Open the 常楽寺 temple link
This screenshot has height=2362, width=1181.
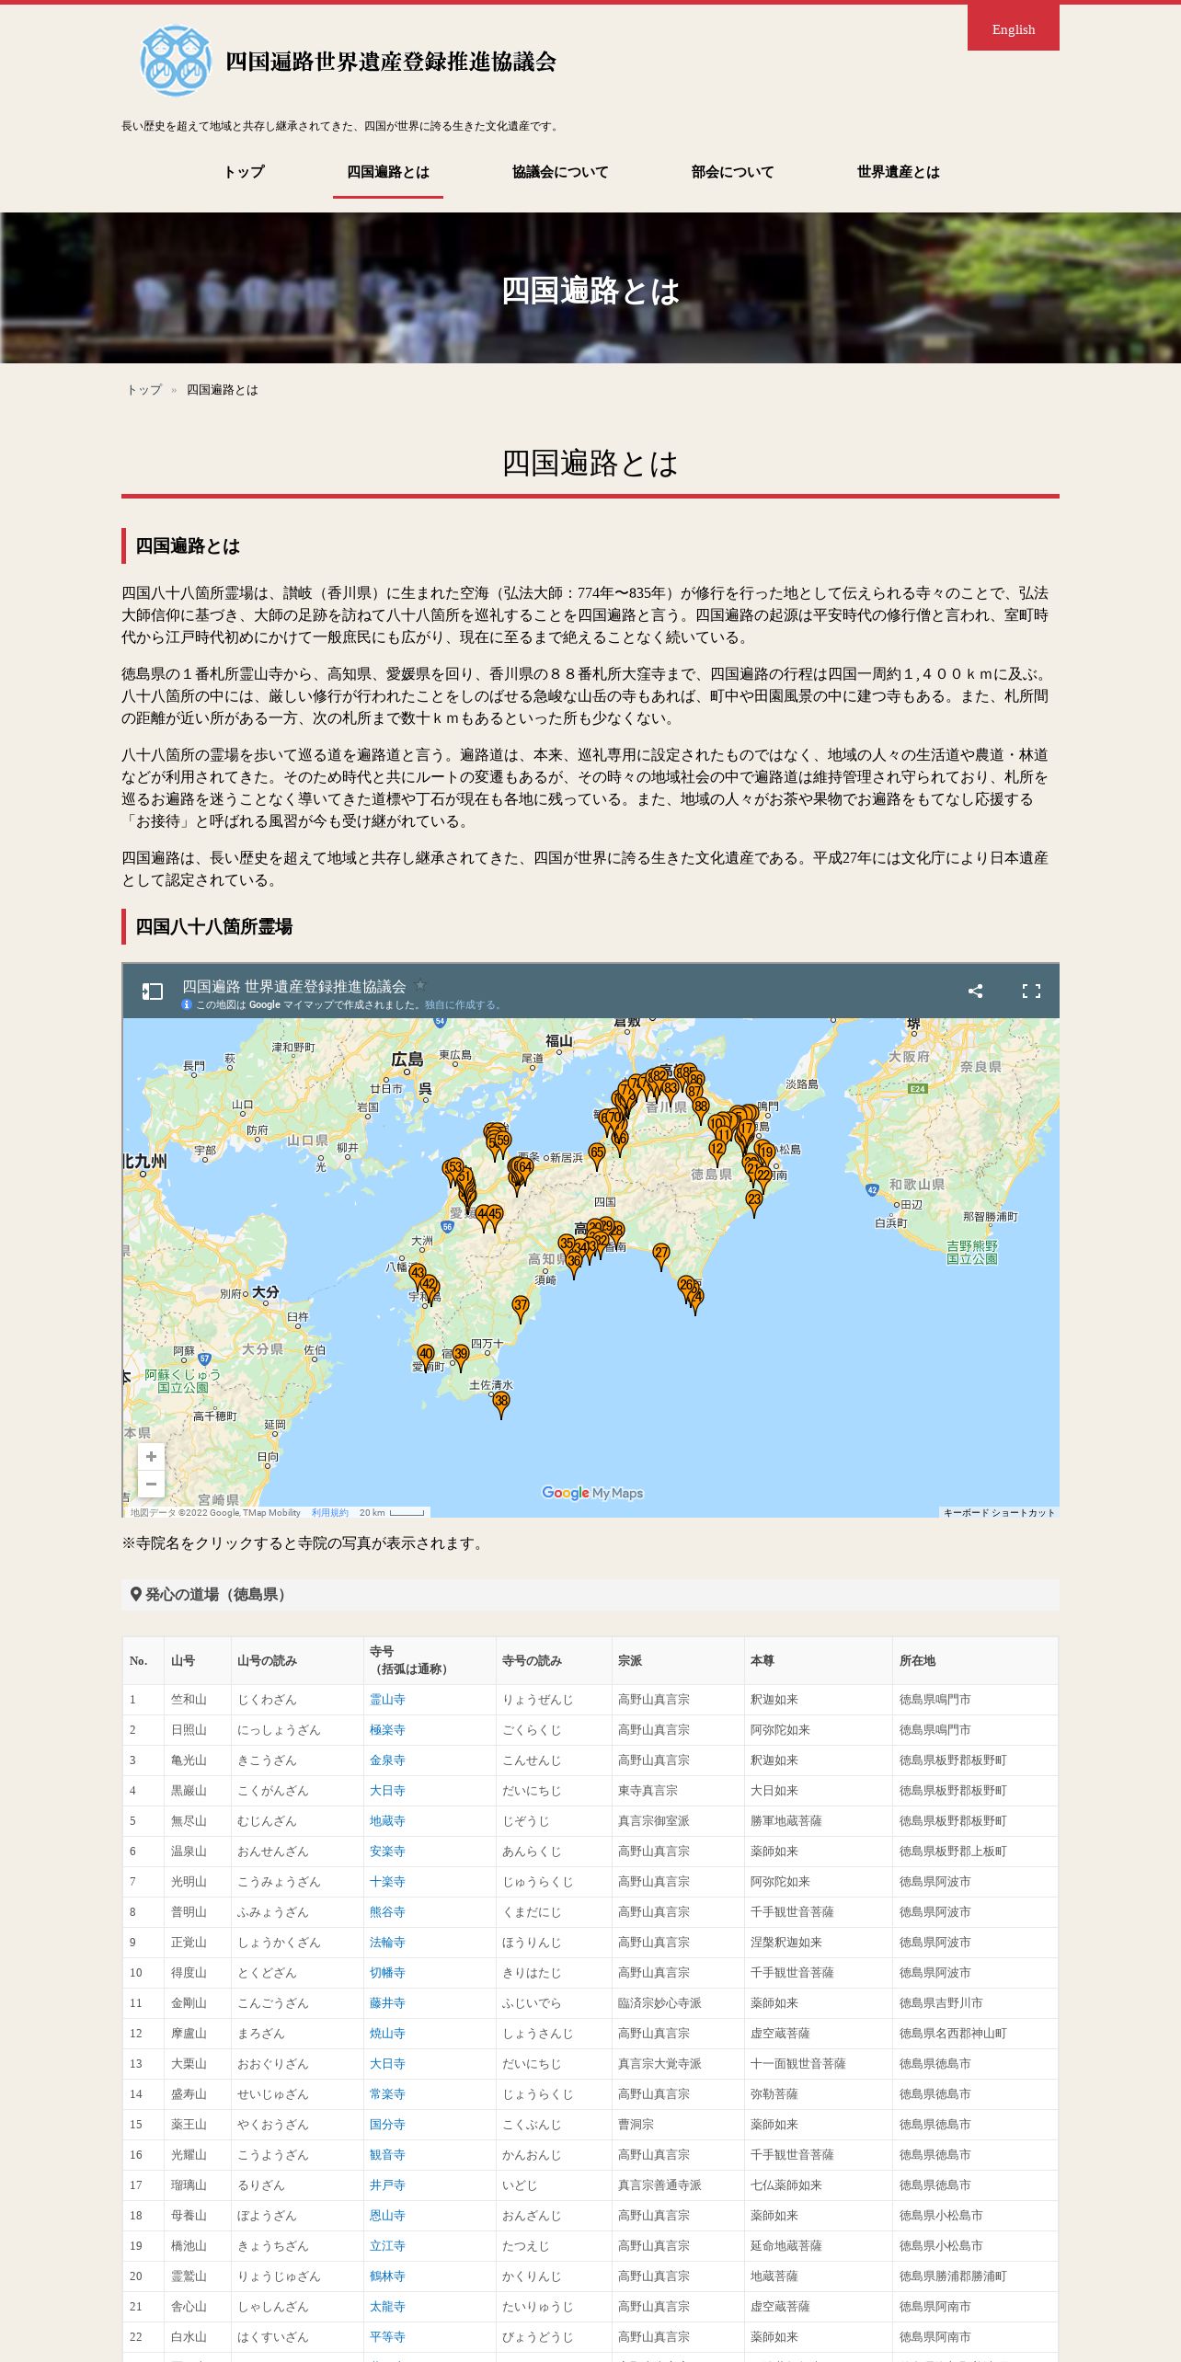click(x=387, y=2094)
